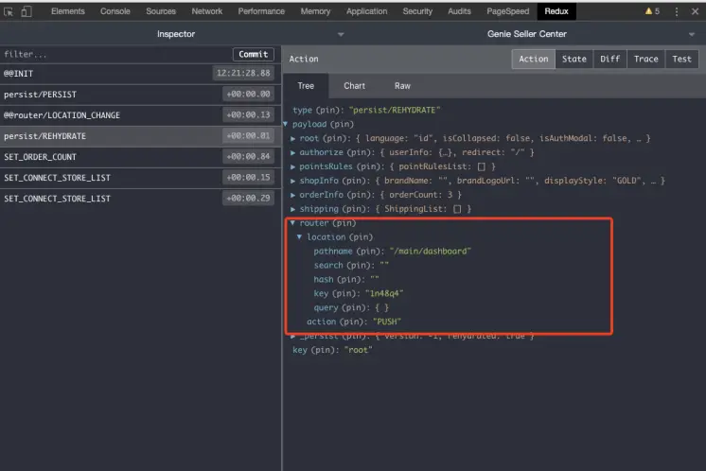The image size is (706, 471).
Task: Open the Application tab
Action: point(366,11)
